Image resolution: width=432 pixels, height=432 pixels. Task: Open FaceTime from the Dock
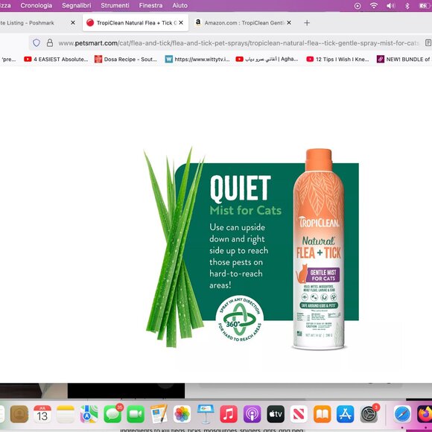(x=136, y=414)
